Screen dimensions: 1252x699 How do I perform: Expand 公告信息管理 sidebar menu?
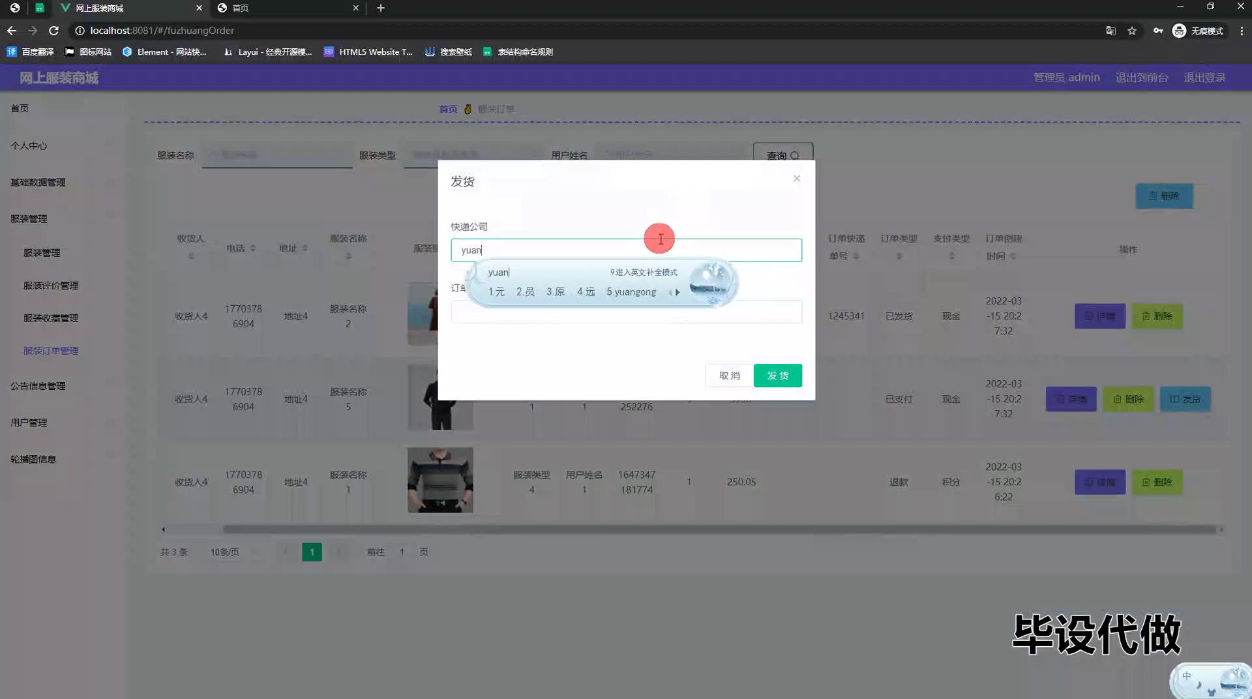tap(38, 386)
